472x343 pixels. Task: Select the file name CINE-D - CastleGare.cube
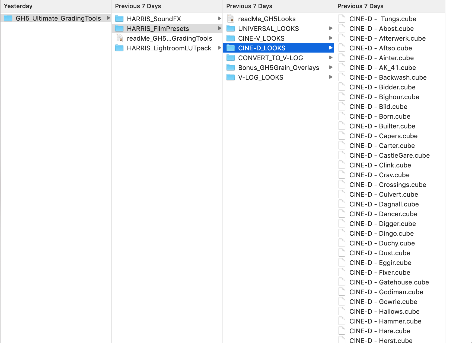click(x=390, y=156)
